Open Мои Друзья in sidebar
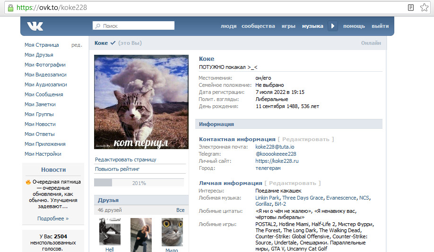Viewport: 434px width, 252px height. click(x=39, y=55)
